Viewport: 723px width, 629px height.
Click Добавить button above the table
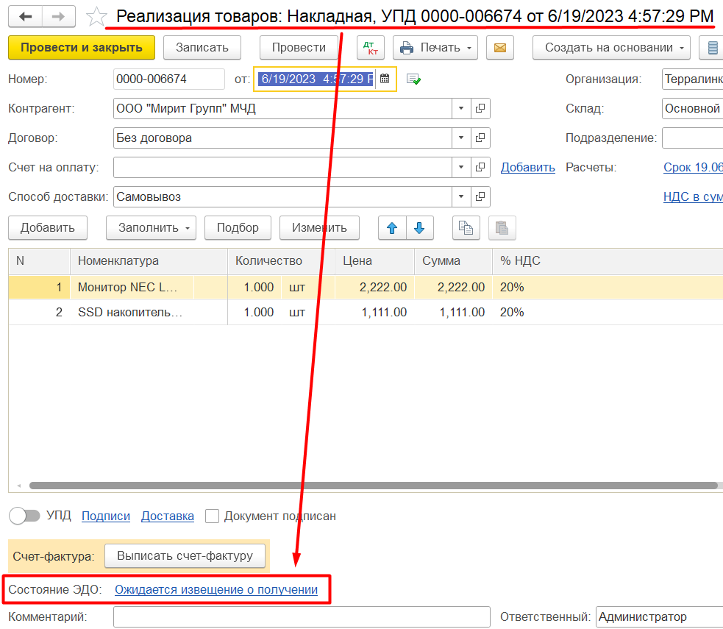[x=48, y=228]
